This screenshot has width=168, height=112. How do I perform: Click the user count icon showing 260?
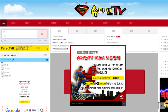(x=11, y=55)
